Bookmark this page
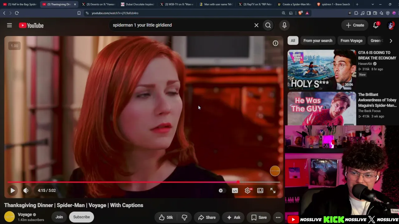 click(79, 13)
